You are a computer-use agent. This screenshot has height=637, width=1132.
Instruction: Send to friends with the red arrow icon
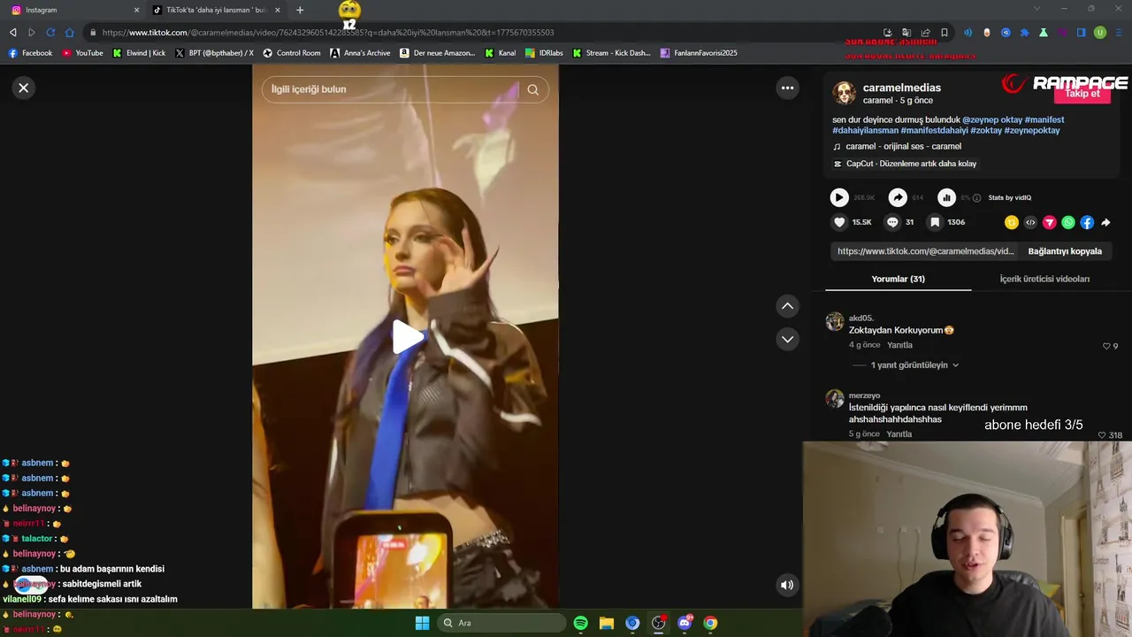(1050, 223)
